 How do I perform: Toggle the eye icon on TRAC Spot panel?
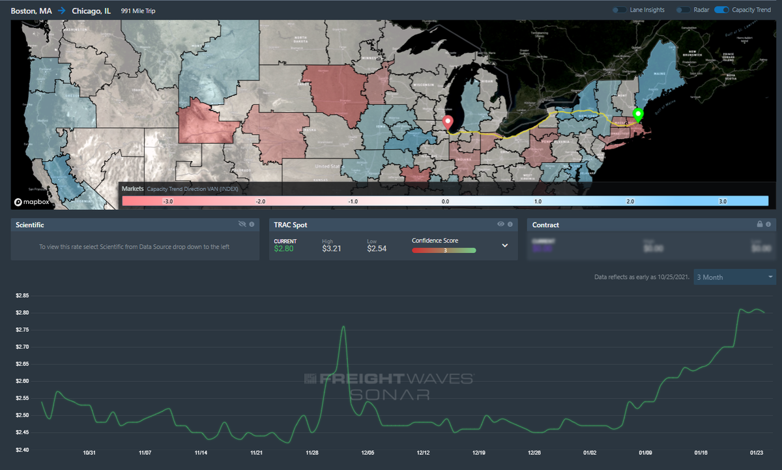(x=500, y=224)
